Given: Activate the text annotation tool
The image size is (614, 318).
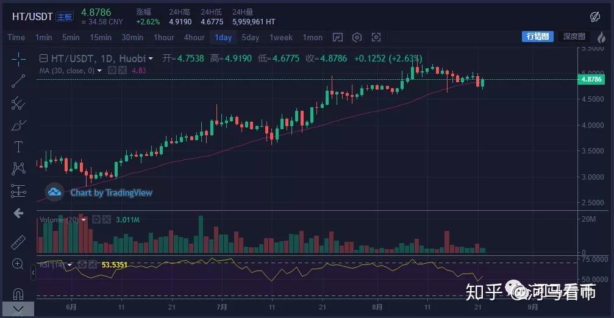Looking at the screenshot, I should 18,147.
